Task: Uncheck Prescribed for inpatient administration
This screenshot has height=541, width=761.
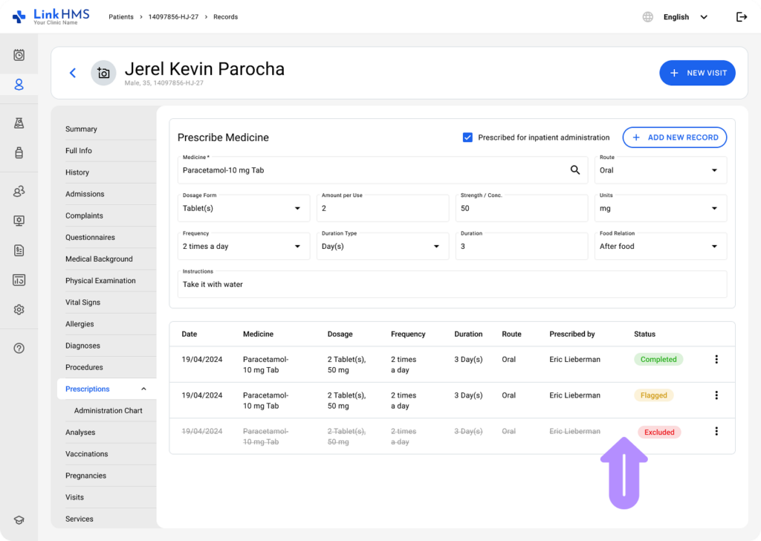Action: coord(467,137)
